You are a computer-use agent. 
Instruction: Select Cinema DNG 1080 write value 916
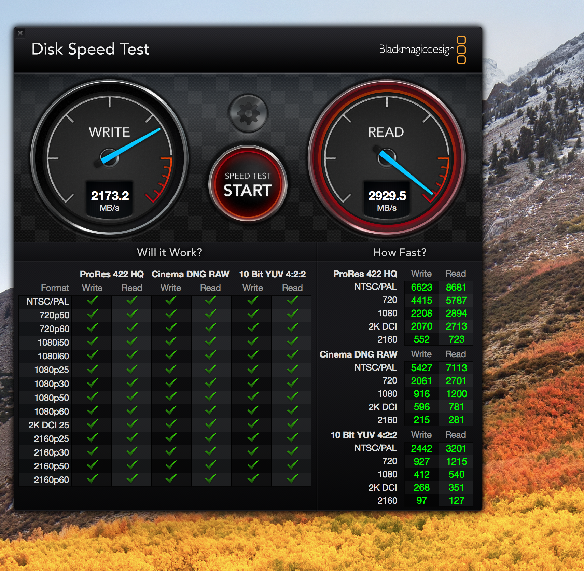click(422, 394)
